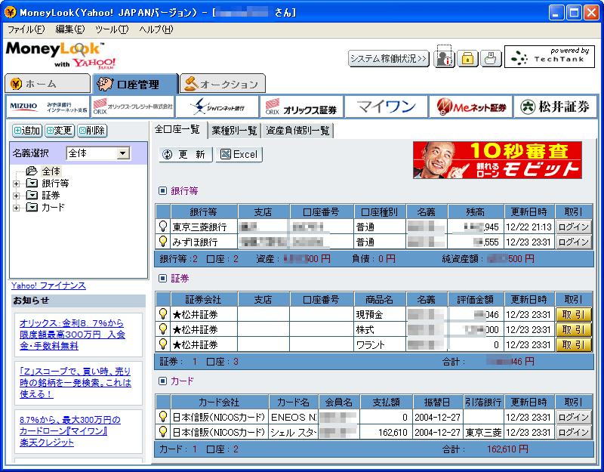Open the Mizuho bank logo shortcut
604x472 pixels.
click(x=48, y=106)
